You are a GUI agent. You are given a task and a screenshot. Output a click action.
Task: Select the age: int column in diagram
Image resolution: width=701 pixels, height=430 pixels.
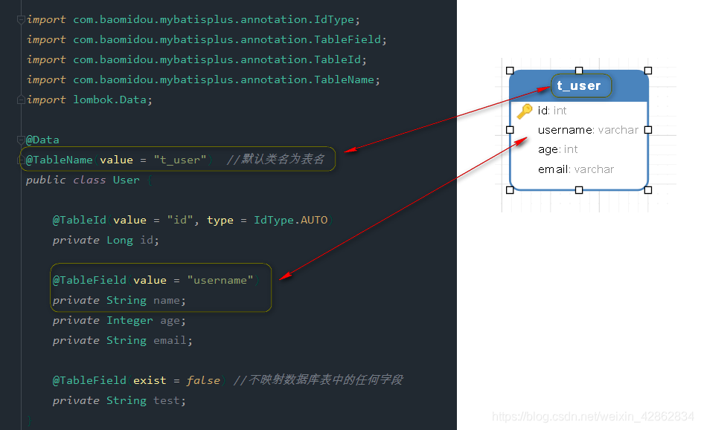(x=557, y=149)
